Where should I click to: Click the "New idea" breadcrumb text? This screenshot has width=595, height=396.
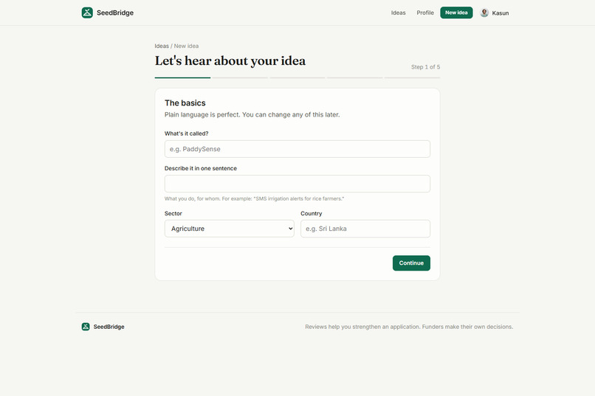[x=186, y=46]
